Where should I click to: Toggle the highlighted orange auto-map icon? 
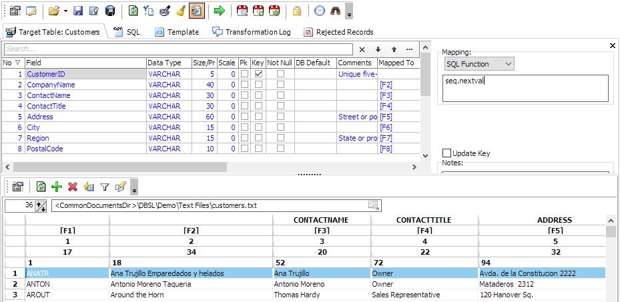coord(196,11)
